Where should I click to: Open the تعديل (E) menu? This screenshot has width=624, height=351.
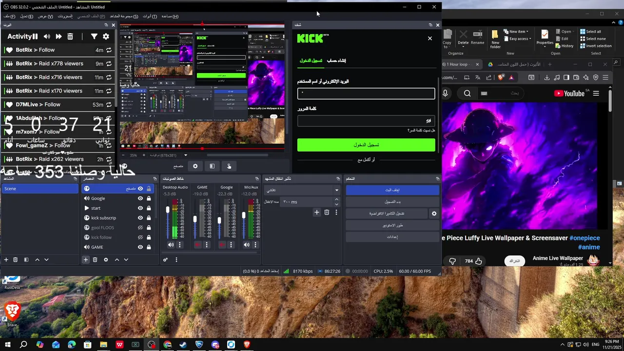pyautogui.click(x=26, y=17)
